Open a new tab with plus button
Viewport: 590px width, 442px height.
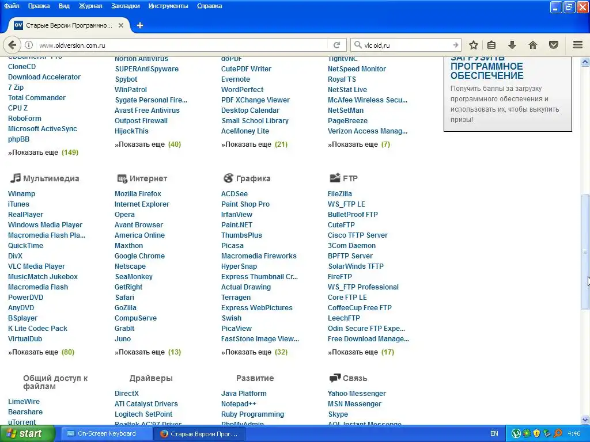[140, 25]
